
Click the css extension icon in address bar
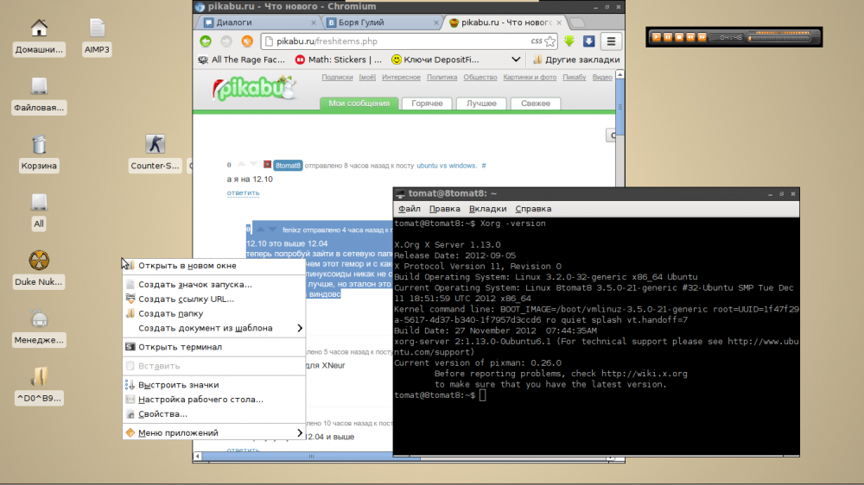[537, 41]
